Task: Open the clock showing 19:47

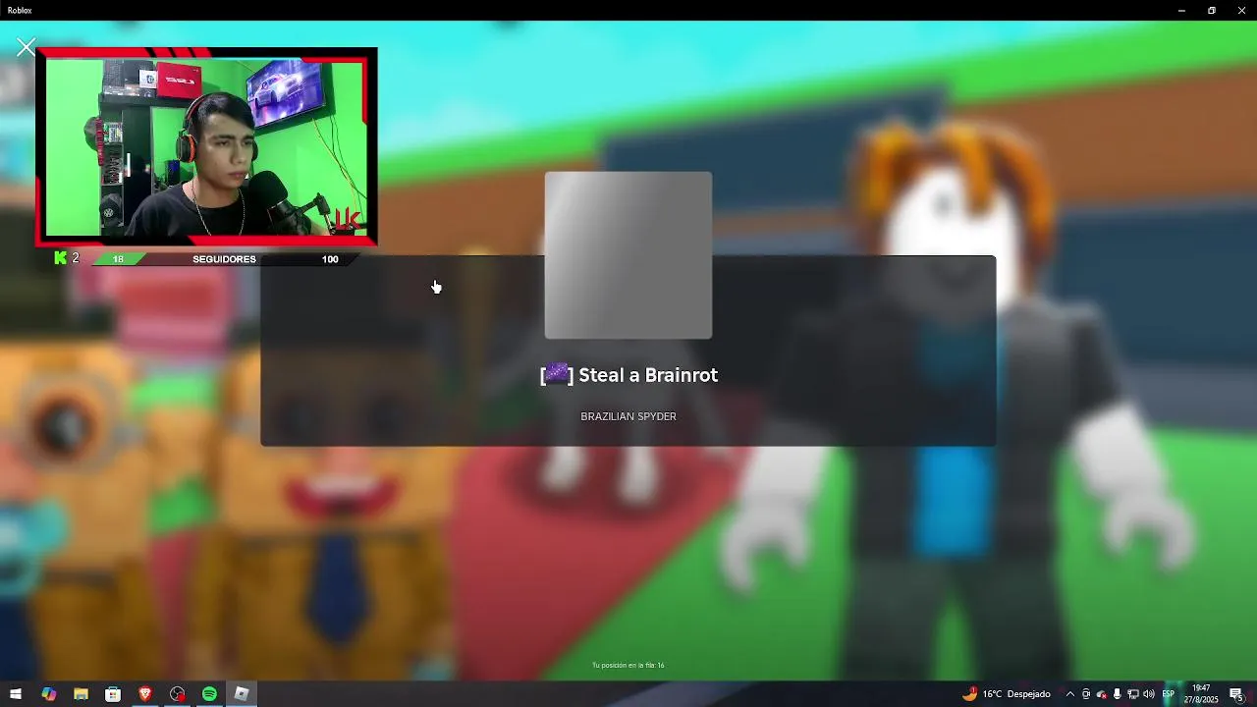Action: click(1200, 694)
